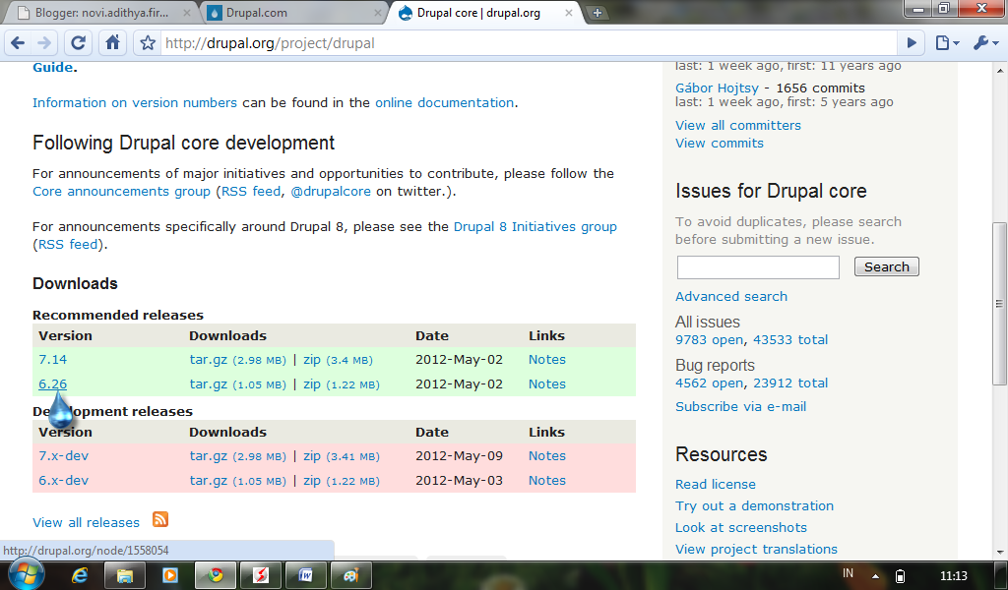Open Advanced search link

[x=731, y=297]
